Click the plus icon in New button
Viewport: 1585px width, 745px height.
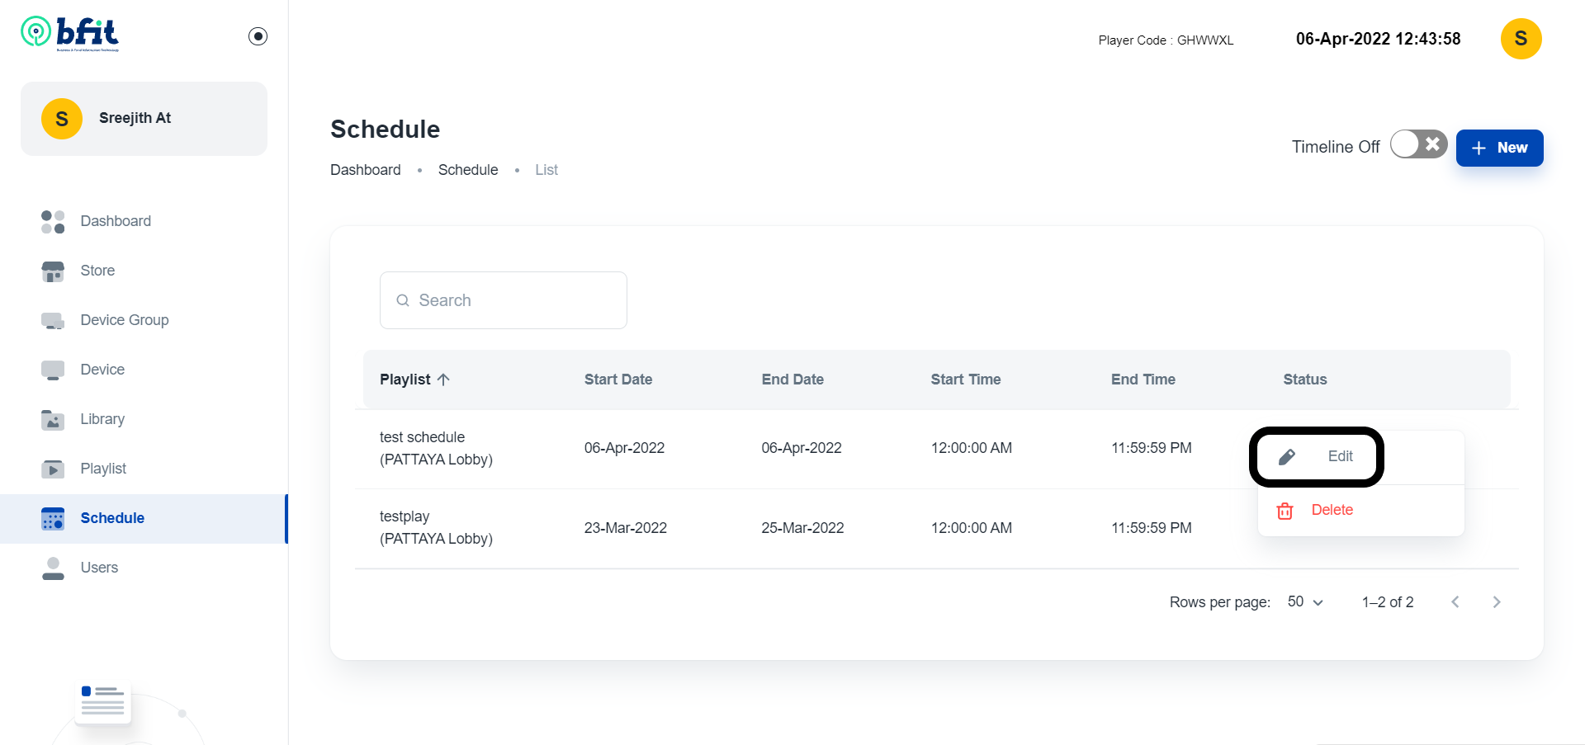coord(1479,148)
